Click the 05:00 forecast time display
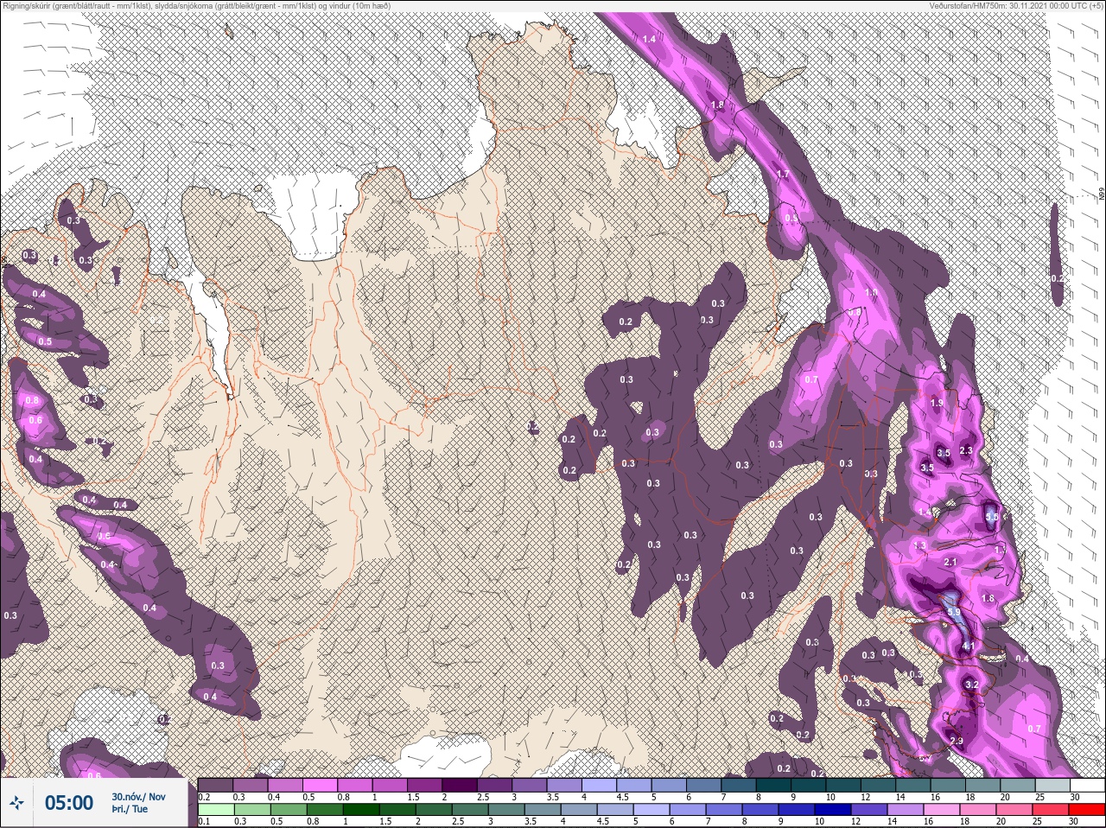The width and height of the screenshot is (1106, 828). coord(69,804)
